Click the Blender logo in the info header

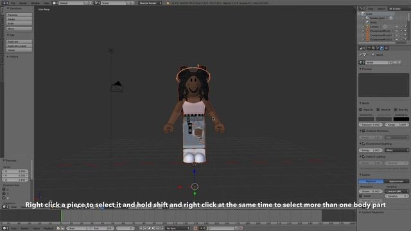168,3
